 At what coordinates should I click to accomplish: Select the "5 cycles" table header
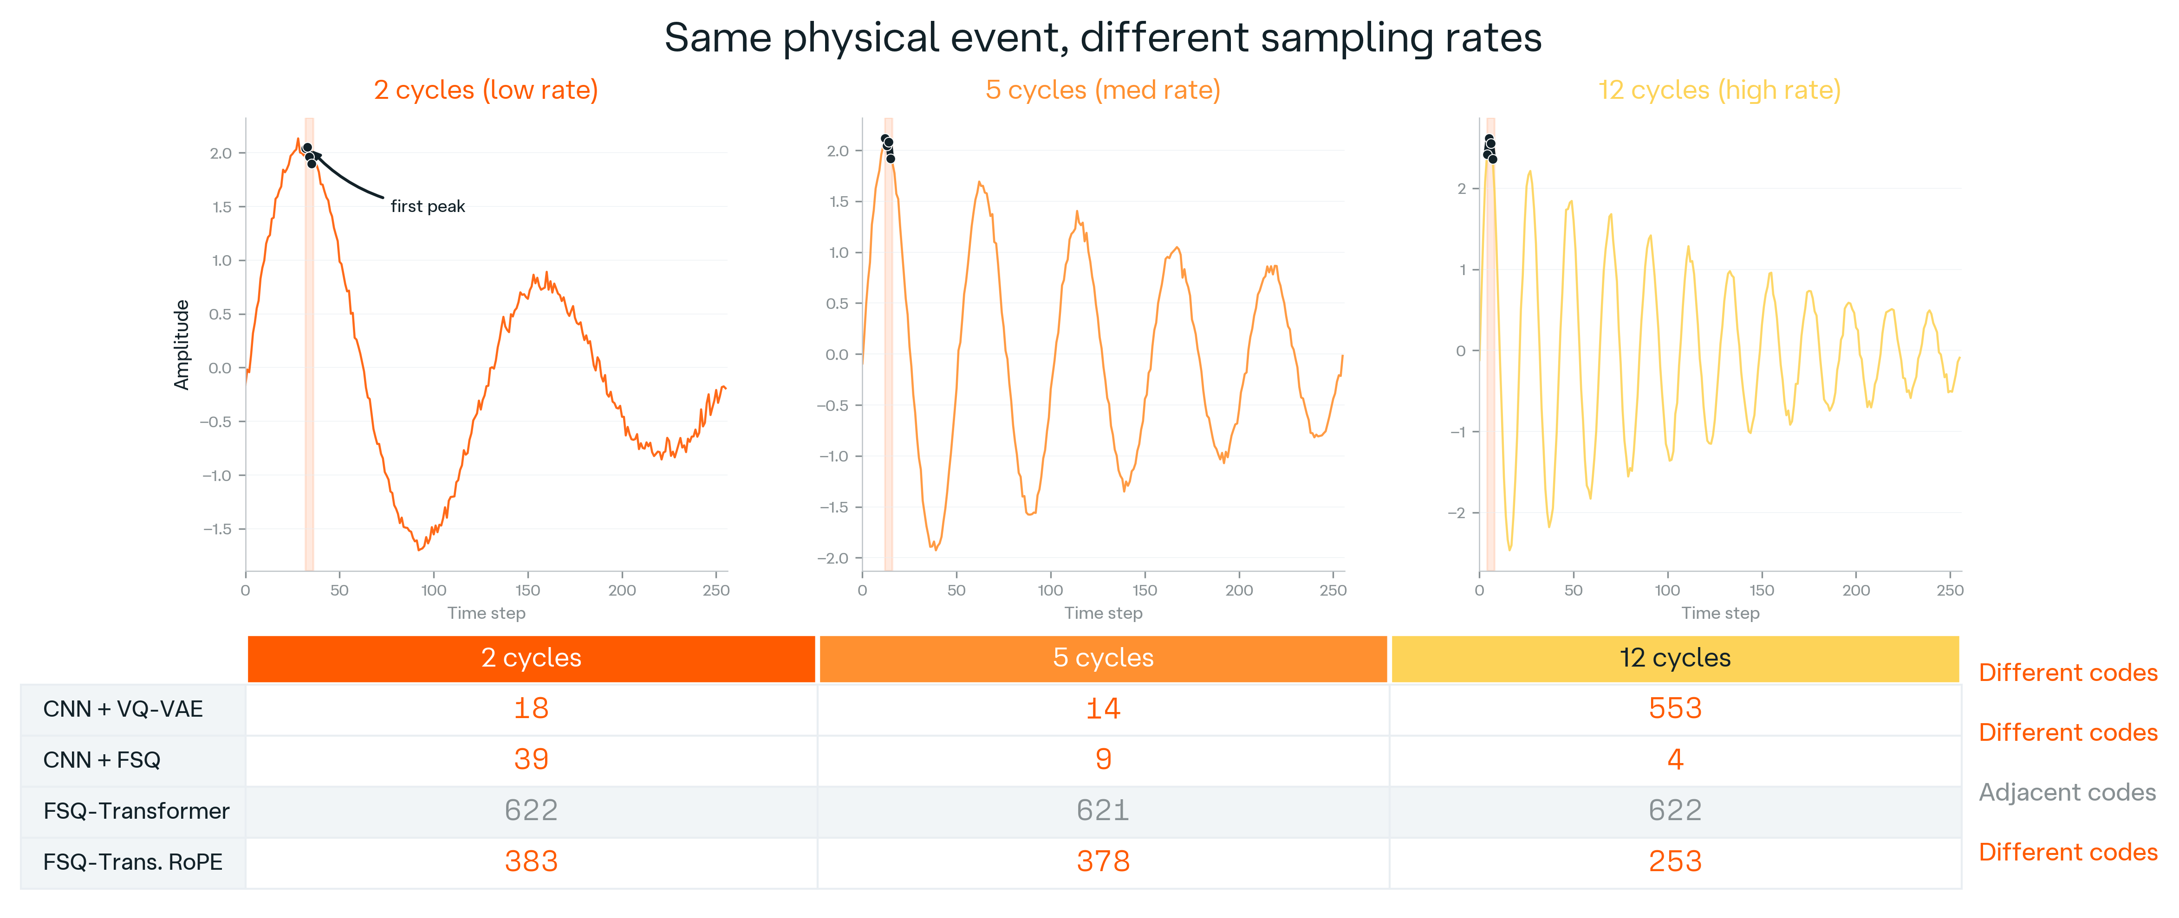pos(1103,659)
